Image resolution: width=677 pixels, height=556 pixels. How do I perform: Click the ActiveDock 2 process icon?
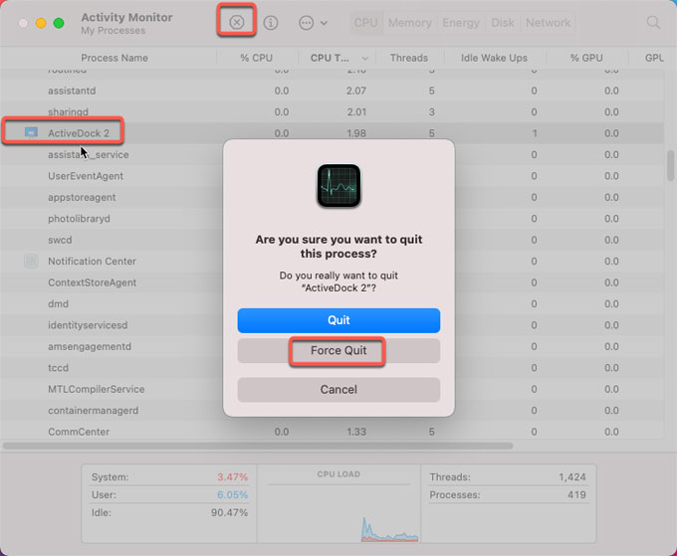click(31, 132)
